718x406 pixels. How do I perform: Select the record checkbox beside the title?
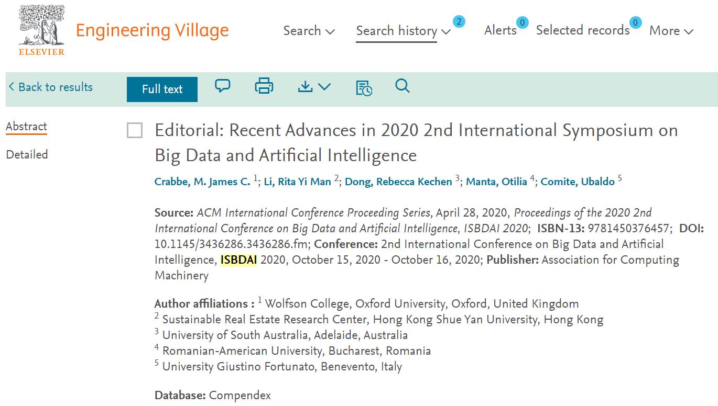[x=135, y=131]
